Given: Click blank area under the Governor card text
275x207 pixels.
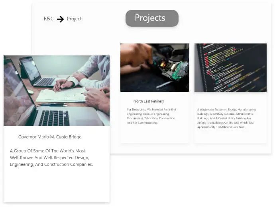Looking at the screenshot, I should [57, 184].
